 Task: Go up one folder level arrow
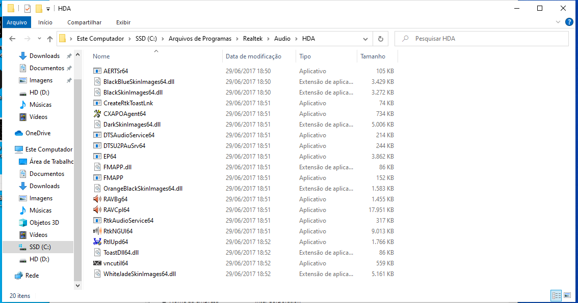point(50,39)
